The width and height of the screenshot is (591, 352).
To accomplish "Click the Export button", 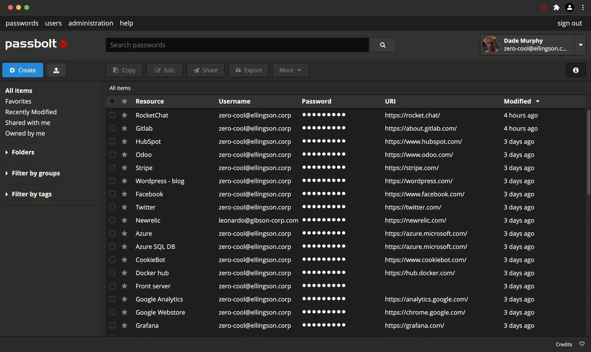I will pyautogui.click(x=249, y=70).
